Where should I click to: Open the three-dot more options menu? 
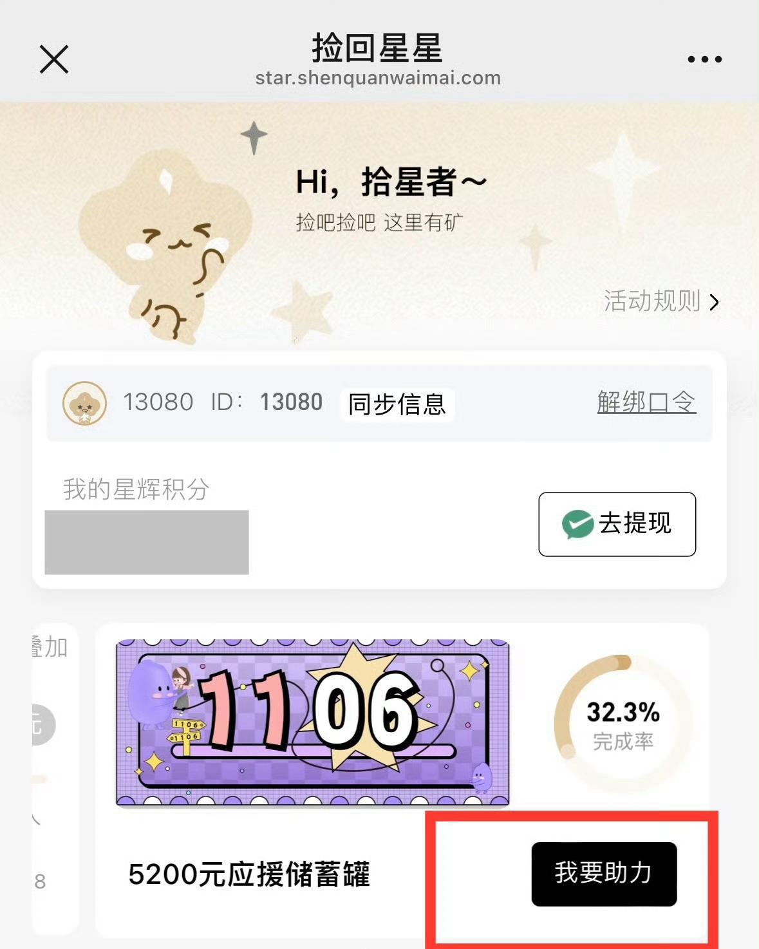704,59
